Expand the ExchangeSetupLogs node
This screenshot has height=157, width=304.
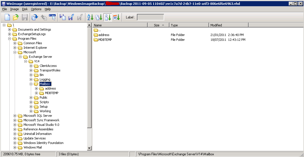[10, 34]
